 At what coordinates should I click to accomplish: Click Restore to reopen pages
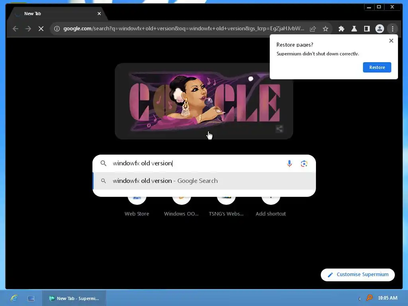[x=377, y=67]
